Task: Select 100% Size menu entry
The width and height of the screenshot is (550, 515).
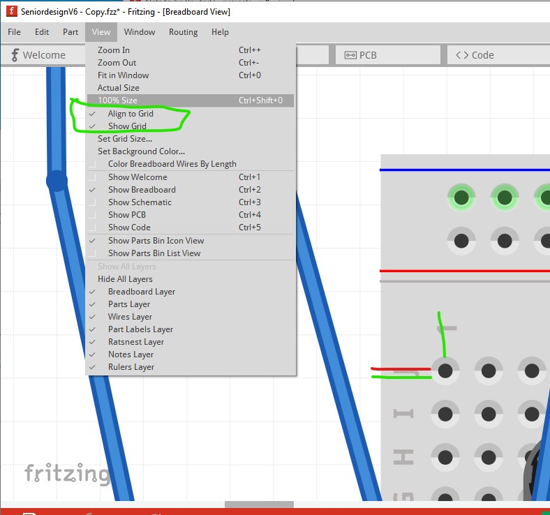Action: click(191, 100)
